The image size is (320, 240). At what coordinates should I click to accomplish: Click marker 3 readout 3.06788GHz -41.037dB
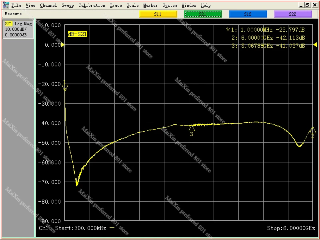coord(268,46)
